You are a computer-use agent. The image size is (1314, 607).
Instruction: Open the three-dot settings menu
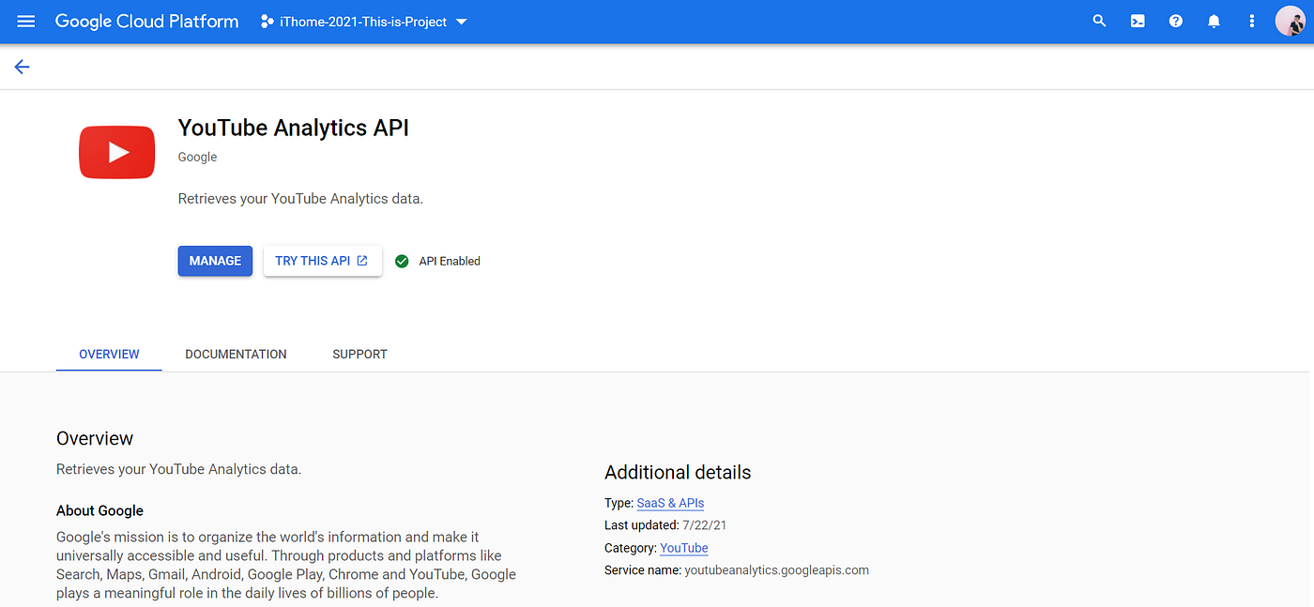[x=1251, y=21]
